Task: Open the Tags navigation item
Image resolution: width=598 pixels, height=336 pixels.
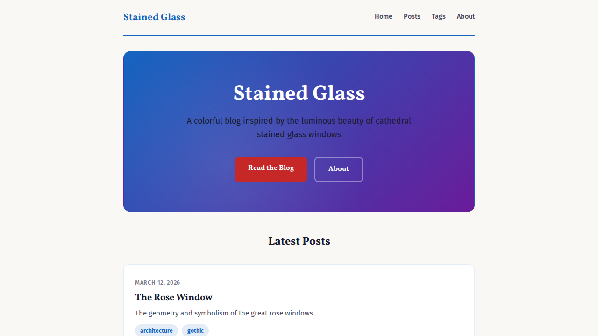Action: 438,16
